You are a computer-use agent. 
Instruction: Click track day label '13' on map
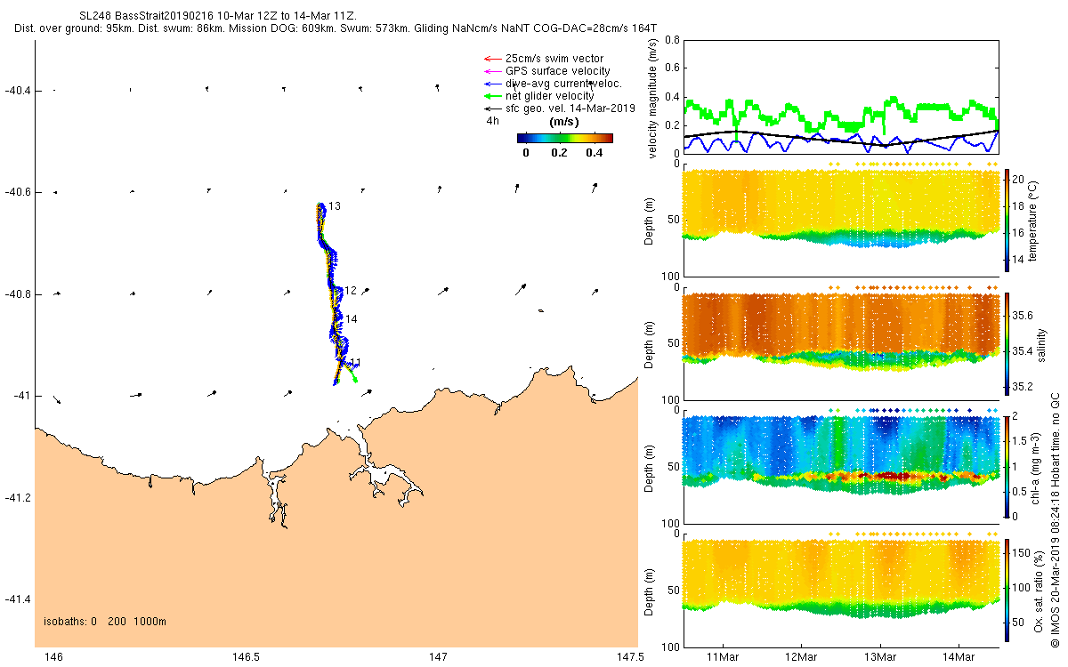335,206
